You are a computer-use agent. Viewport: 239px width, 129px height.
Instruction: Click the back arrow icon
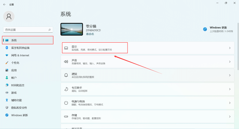[4, 4]
